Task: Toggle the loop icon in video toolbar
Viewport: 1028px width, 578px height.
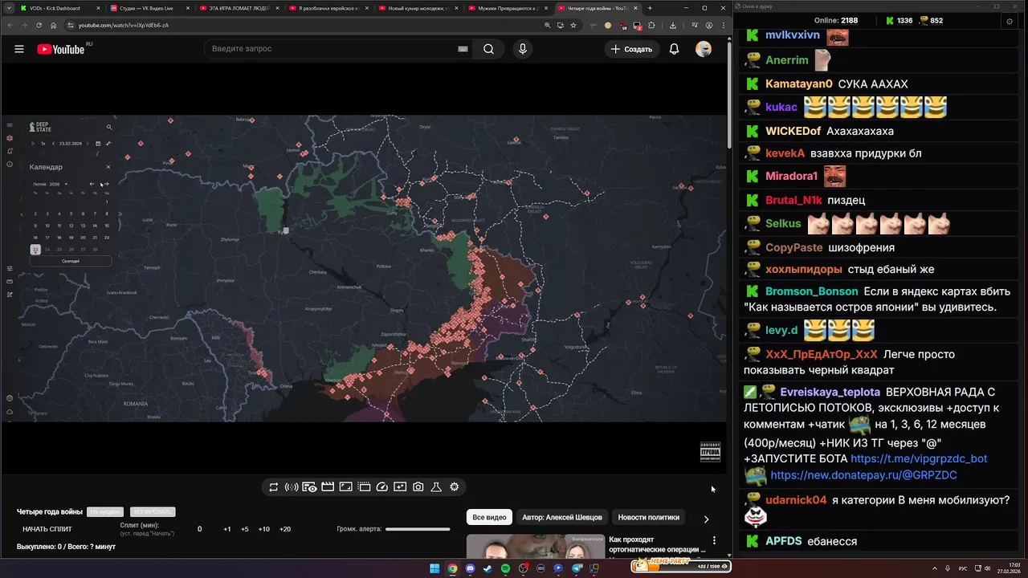Action: (x=274, y=487)
